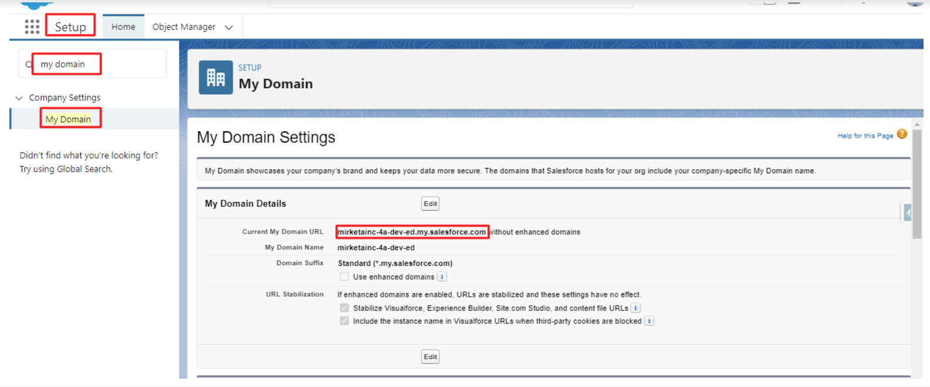Show info for Use enhanced domains

442,277
